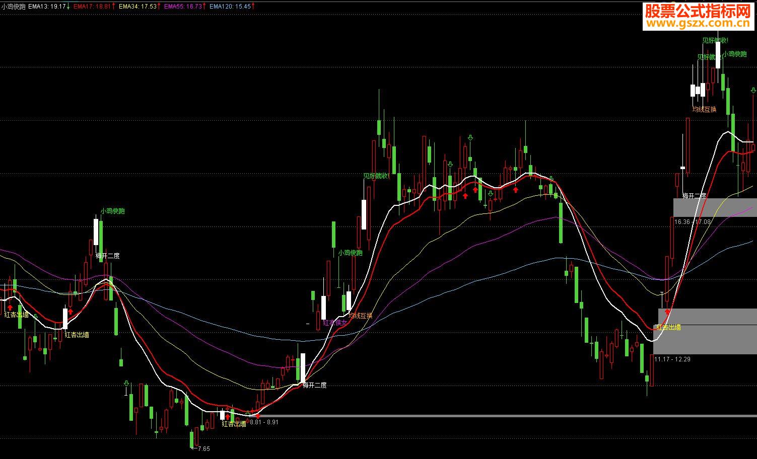The width and height of the screenshot is (757, 459).
Task: Click the 红杏出墙 label above 11.17 - 12.29
Action: point(668,327)
